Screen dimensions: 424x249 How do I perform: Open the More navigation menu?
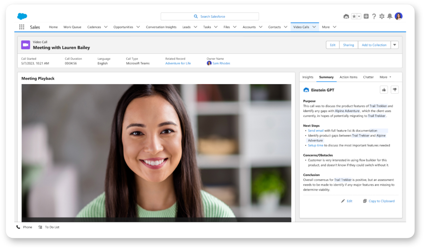tap(329, 27)
